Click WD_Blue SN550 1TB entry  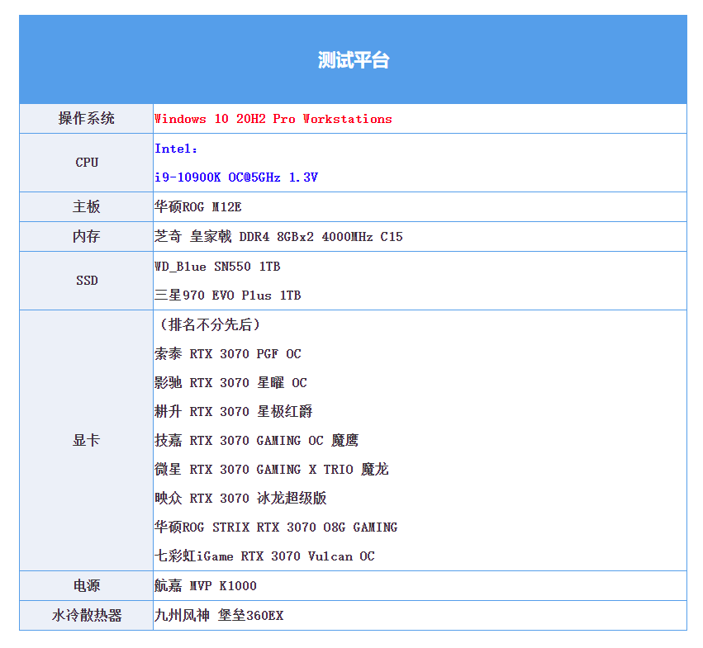[217, 267]
